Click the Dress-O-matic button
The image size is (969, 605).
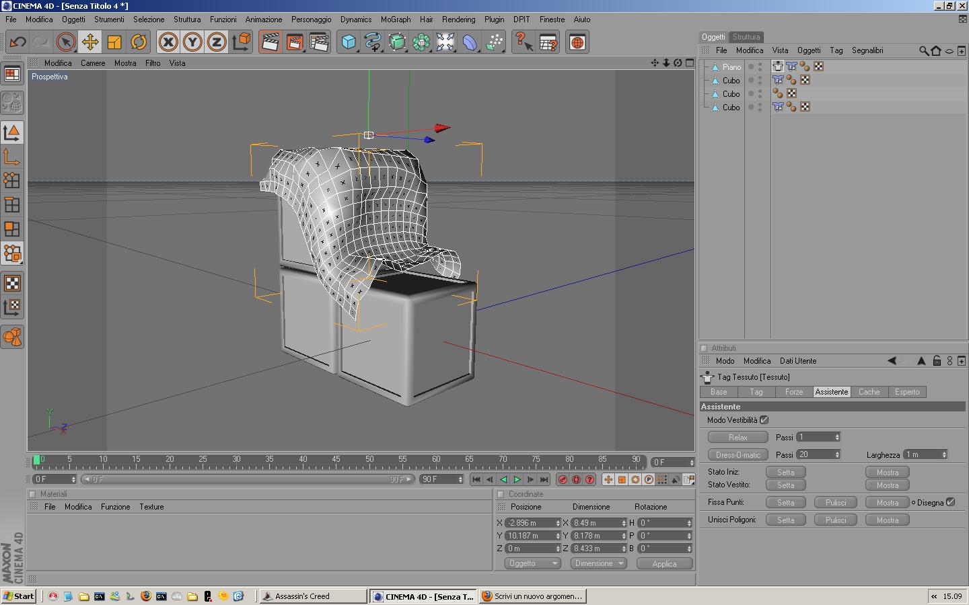point(738,455)
